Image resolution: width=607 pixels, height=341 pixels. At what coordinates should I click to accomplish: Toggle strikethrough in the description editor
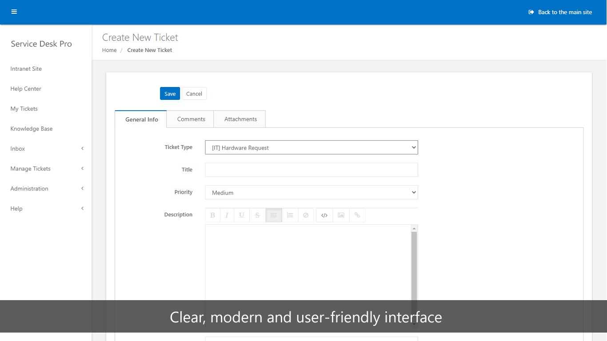pyautogui.click(x=257, y=215)
